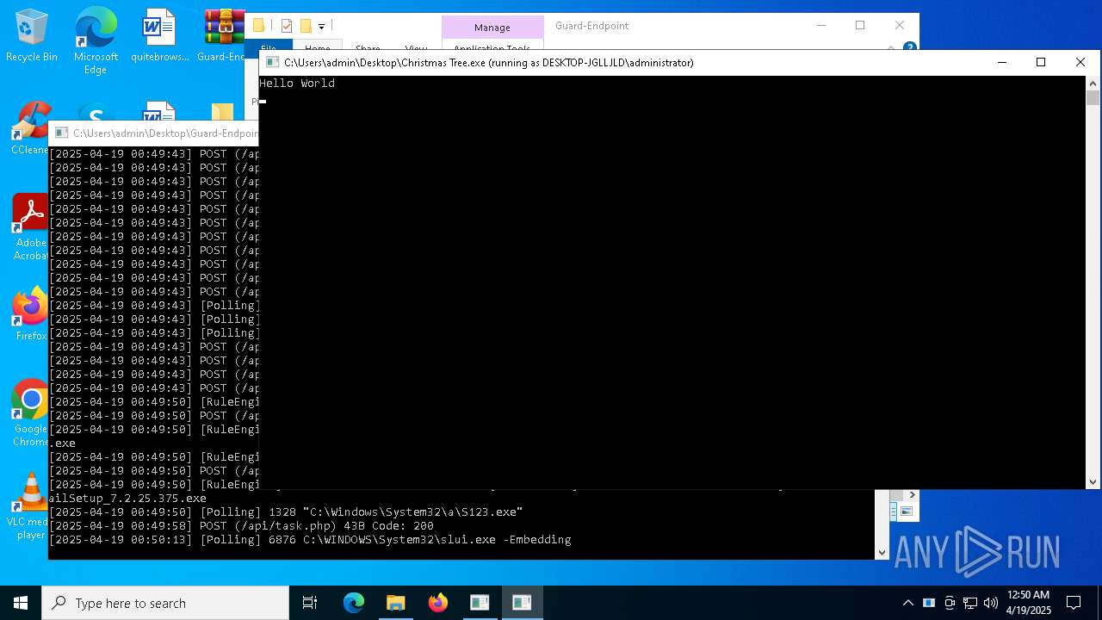This screenshot has width=1102, height=620.
Task: Open the notification Action Center
Action: coord(1074,603)
